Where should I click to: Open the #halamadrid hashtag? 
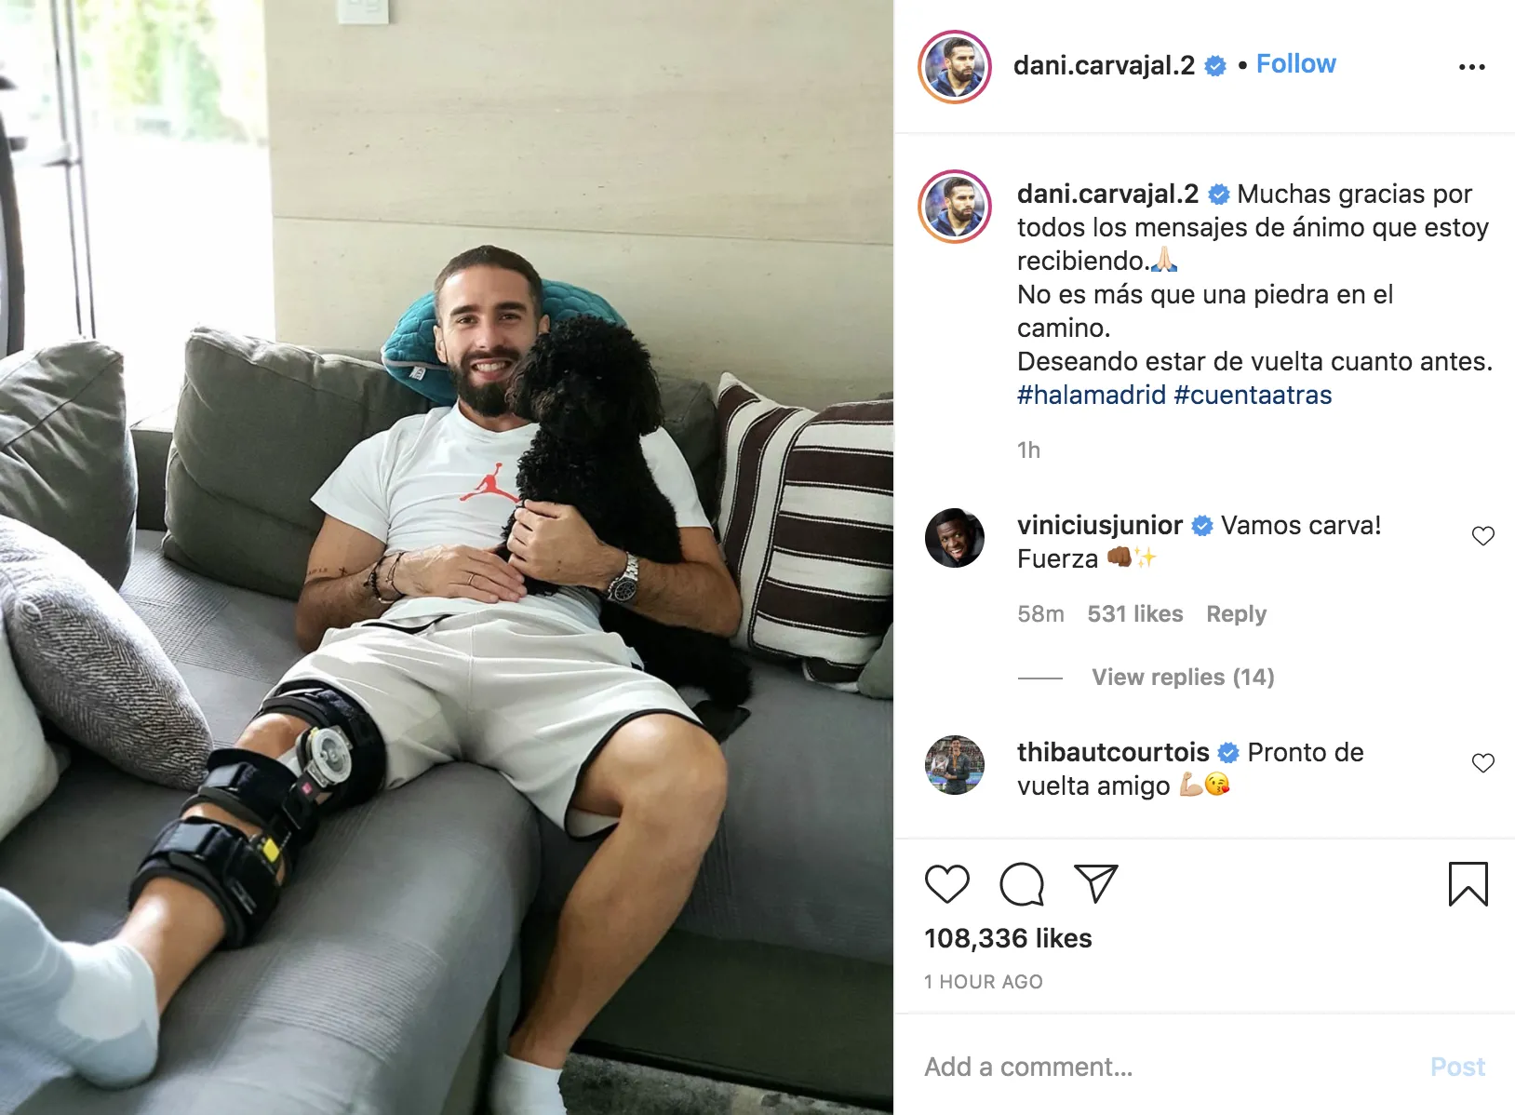pos(1091,395)
